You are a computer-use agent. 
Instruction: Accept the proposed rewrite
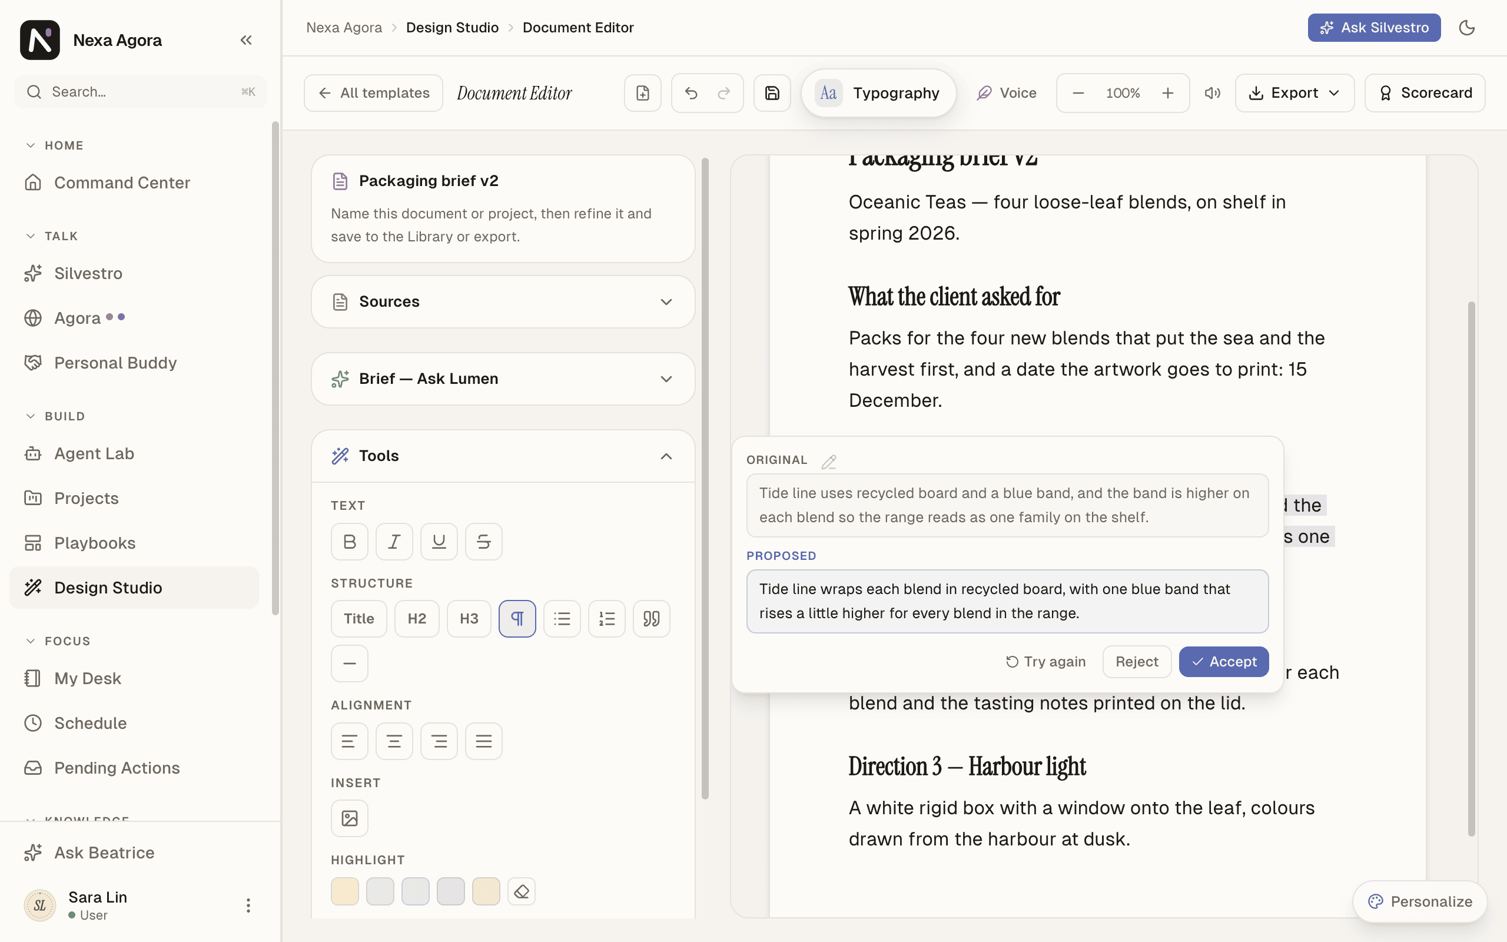coord(1224,662)
